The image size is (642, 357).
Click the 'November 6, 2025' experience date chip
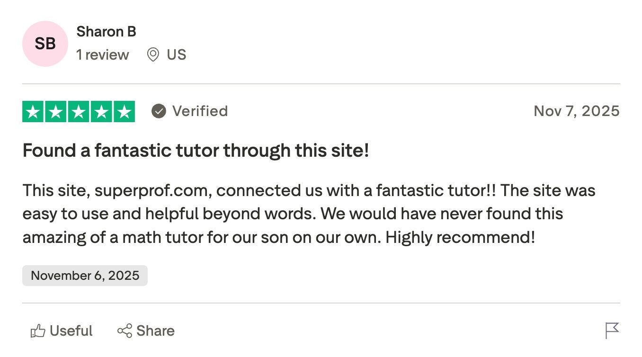click(85, 275)
